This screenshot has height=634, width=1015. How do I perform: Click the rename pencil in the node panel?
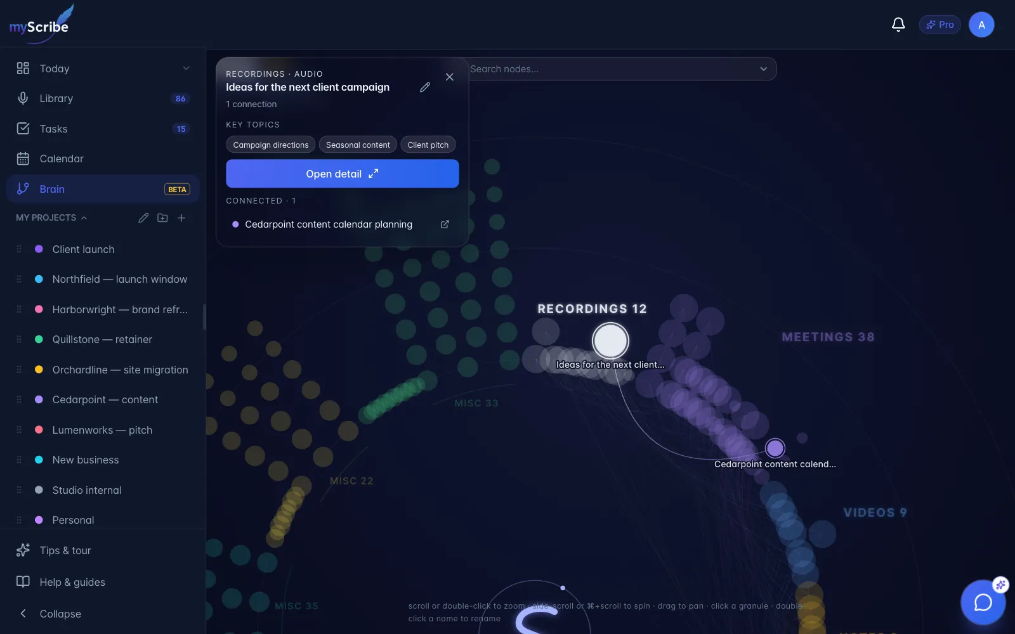click(x=425, y=87)
